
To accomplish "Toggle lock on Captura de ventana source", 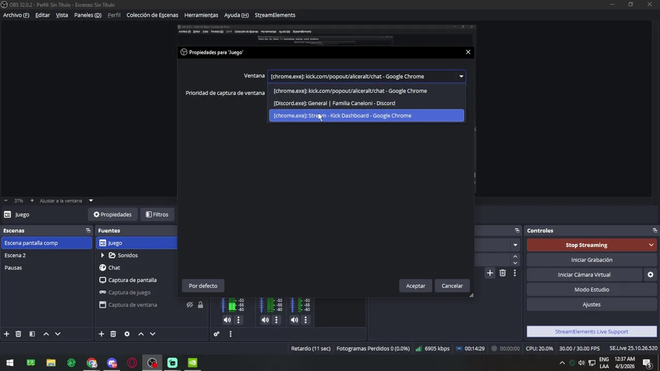I will click(200, 305).
